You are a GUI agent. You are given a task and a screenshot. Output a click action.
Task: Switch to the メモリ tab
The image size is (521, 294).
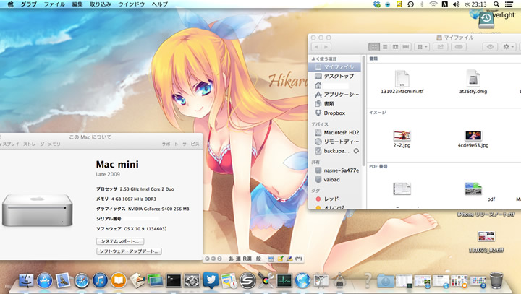click(54, 144)
